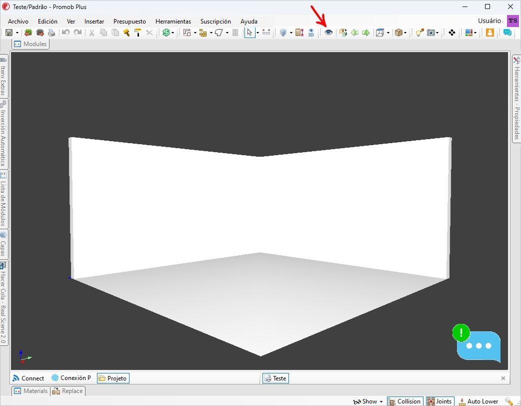Click the layers stack toolbar icon
521x406 pixels.
tap(283, 33)
